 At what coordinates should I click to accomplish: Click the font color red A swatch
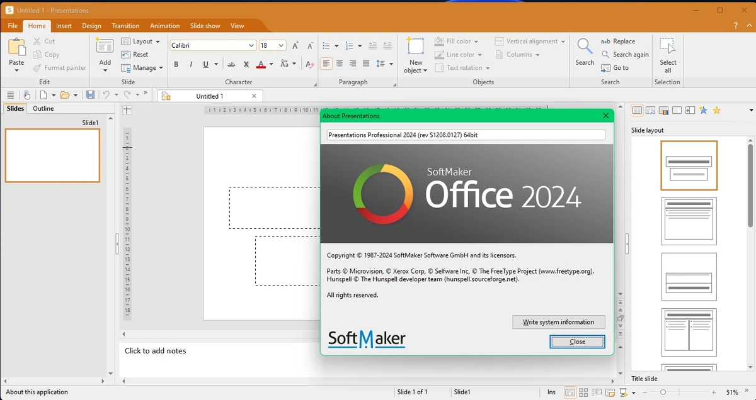click(x=261, y=64)
